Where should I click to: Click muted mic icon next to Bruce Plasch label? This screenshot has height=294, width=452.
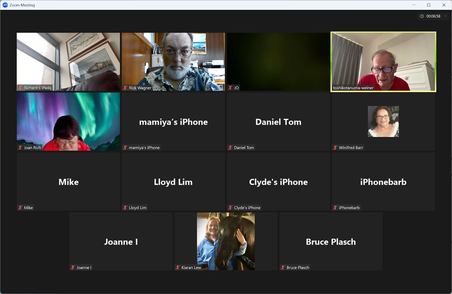pyautogui.click(x=283, y=267)
